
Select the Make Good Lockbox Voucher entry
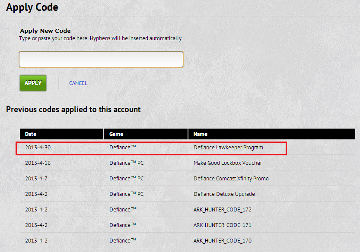pyautogui.click(x=228, y=163)
